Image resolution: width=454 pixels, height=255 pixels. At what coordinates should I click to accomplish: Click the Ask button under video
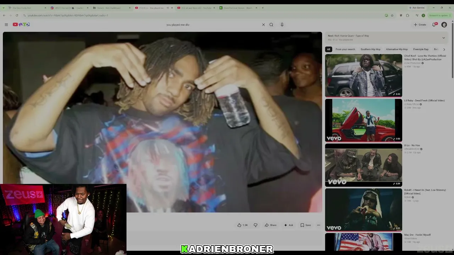click(288, 225)
